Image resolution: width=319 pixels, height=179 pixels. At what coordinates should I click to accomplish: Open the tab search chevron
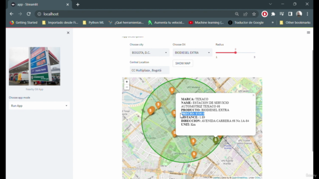[270, 4]
